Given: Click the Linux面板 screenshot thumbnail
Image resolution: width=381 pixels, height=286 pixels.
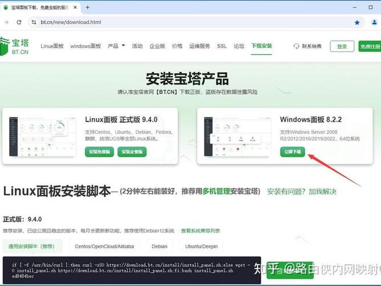Looking at the screenshot, I should point(42,136).
